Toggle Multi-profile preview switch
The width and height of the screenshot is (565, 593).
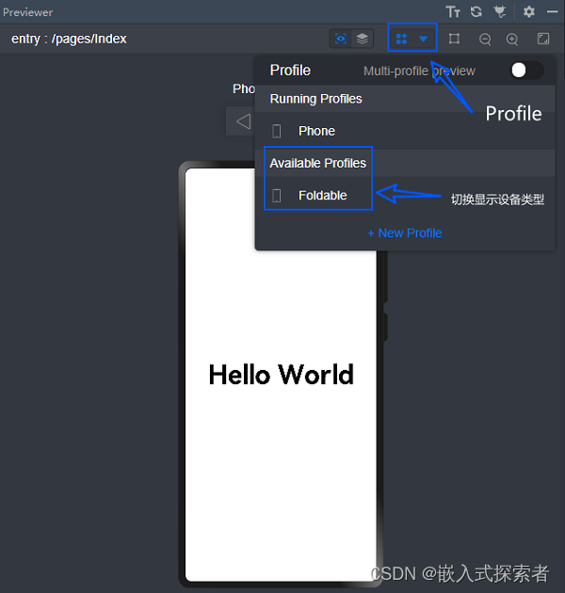[526, 71]
